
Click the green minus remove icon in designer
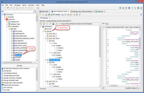(x=59, y=24)
